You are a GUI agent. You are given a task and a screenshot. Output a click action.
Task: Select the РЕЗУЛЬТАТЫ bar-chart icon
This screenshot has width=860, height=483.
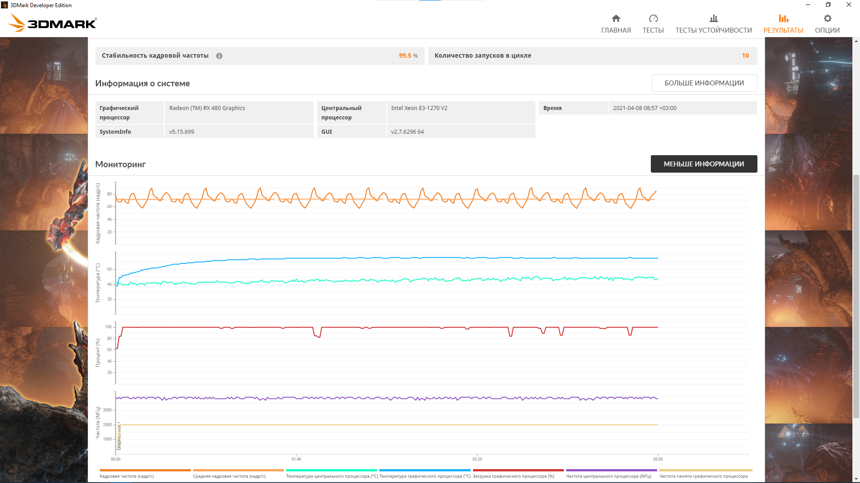coord(783,18)
